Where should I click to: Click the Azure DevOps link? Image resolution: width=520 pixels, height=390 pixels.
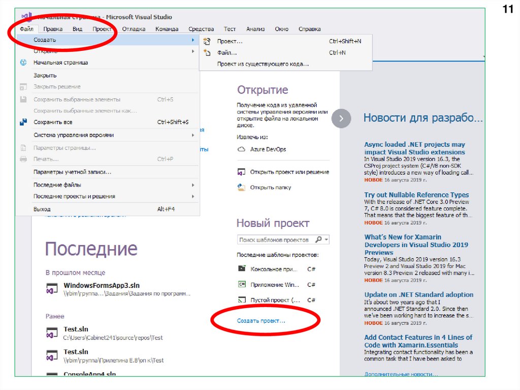pyautogui.click(x=268, y=149)
